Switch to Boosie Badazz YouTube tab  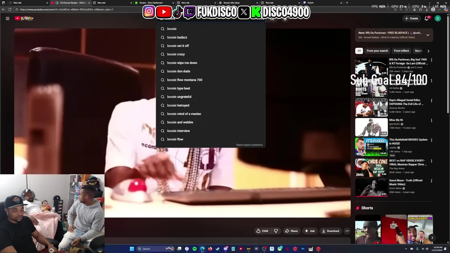(70, 3)
